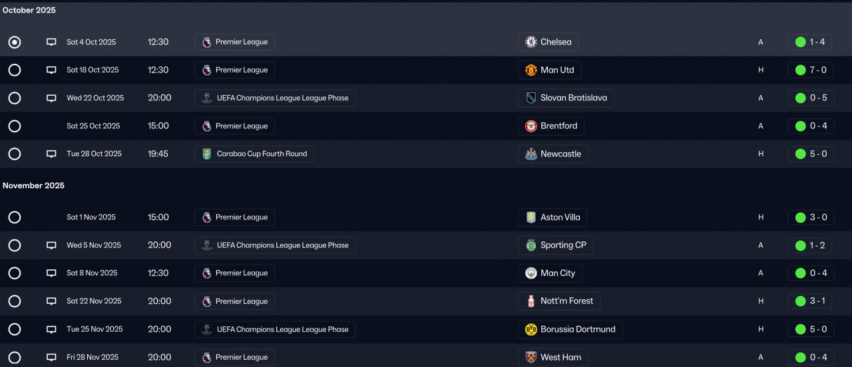Select the radio button for Brentford fixture
852x367 pixels.
[x=15, y=126]
